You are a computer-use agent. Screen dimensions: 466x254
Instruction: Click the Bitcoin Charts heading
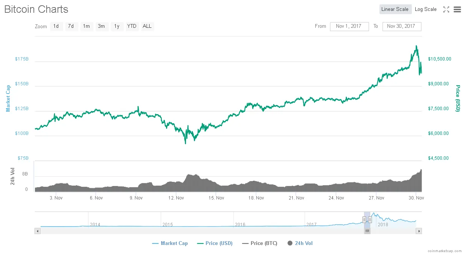pos(36,9)
